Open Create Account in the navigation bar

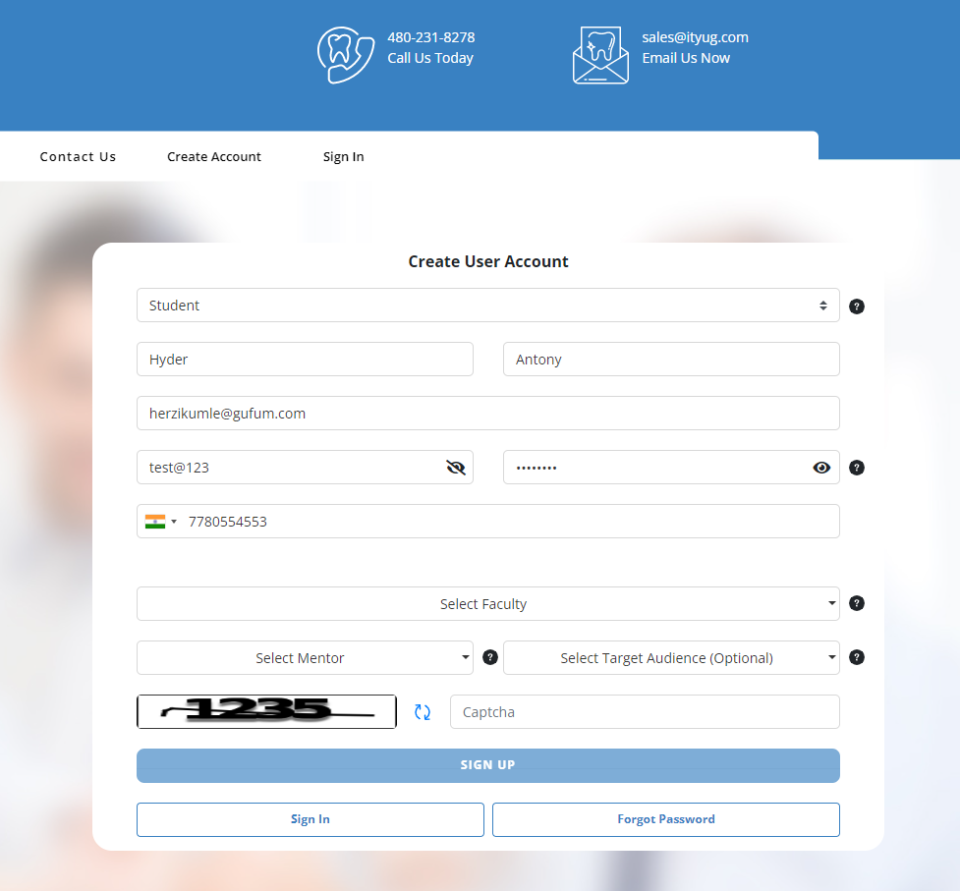214,157
